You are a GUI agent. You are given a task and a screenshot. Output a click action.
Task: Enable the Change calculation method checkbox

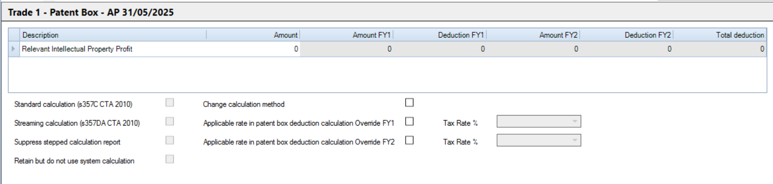click(x=409, y=103)
